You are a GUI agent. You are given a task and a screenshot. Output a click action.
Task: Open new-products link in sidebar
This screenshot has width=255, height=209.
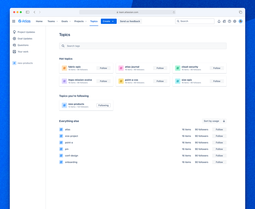(x=25, y=63)
